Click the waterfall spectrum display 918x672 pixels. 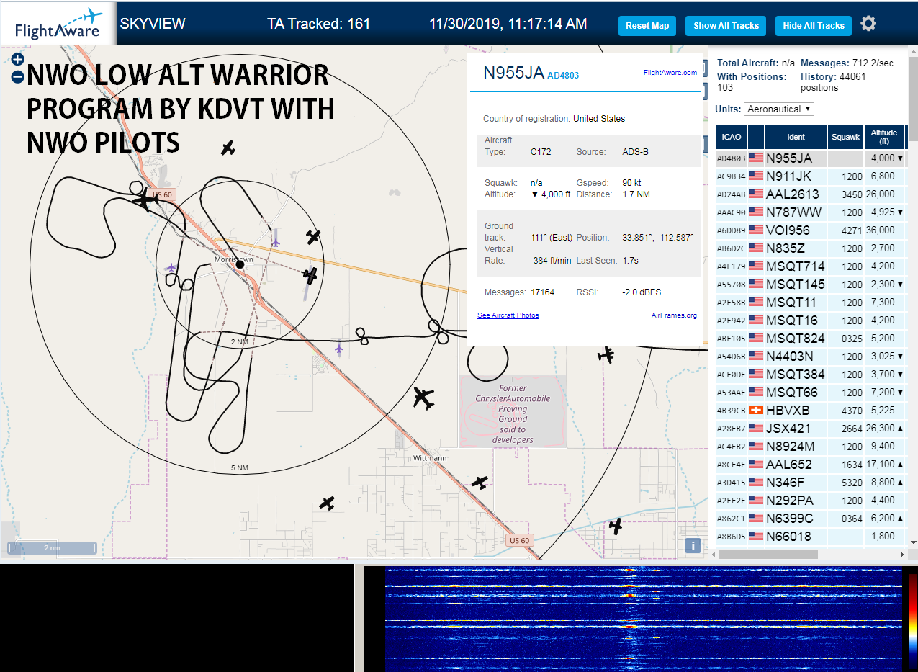644,619
